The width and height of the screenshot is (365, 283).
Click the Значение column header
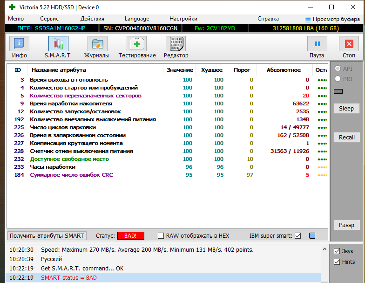[180, 70]
